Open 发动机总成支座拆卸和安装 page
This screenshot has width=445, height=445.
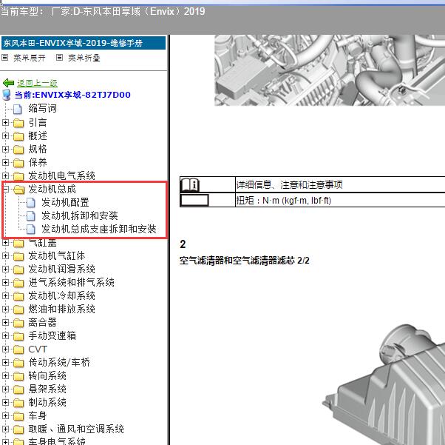(x=99, y=230)
